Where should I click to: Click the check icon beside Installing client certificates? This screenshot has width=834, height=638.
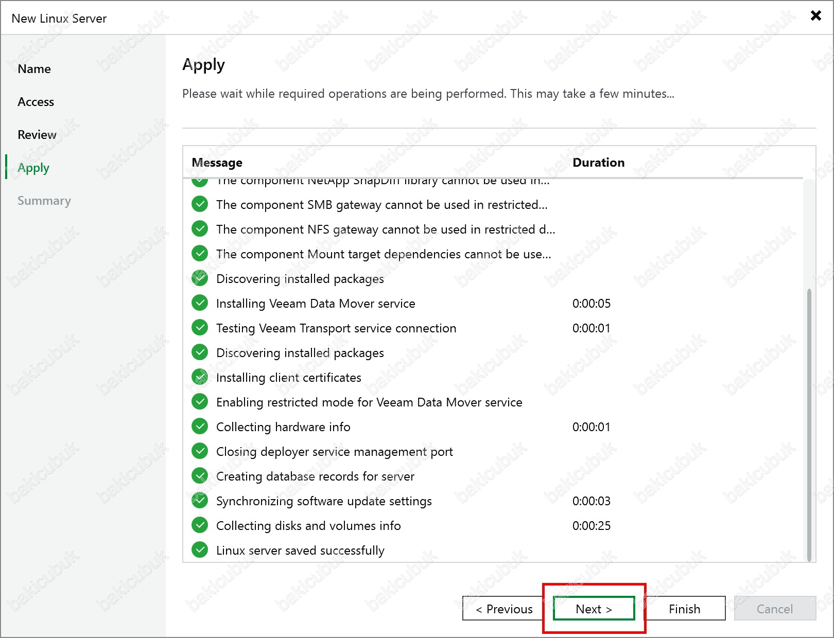tap(200, 377)
